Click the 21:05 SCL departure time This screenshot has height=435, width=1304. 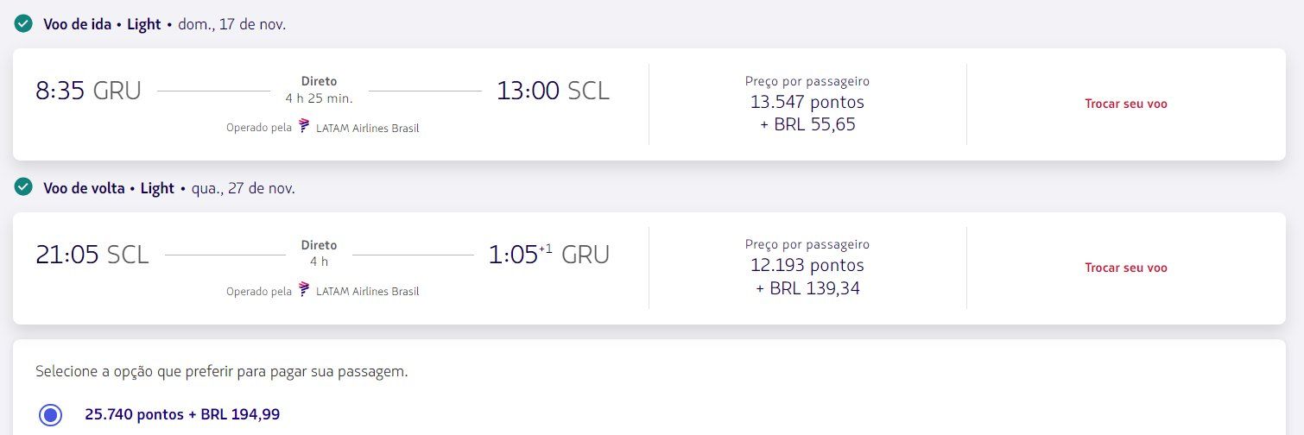click(x=92, y=255)
